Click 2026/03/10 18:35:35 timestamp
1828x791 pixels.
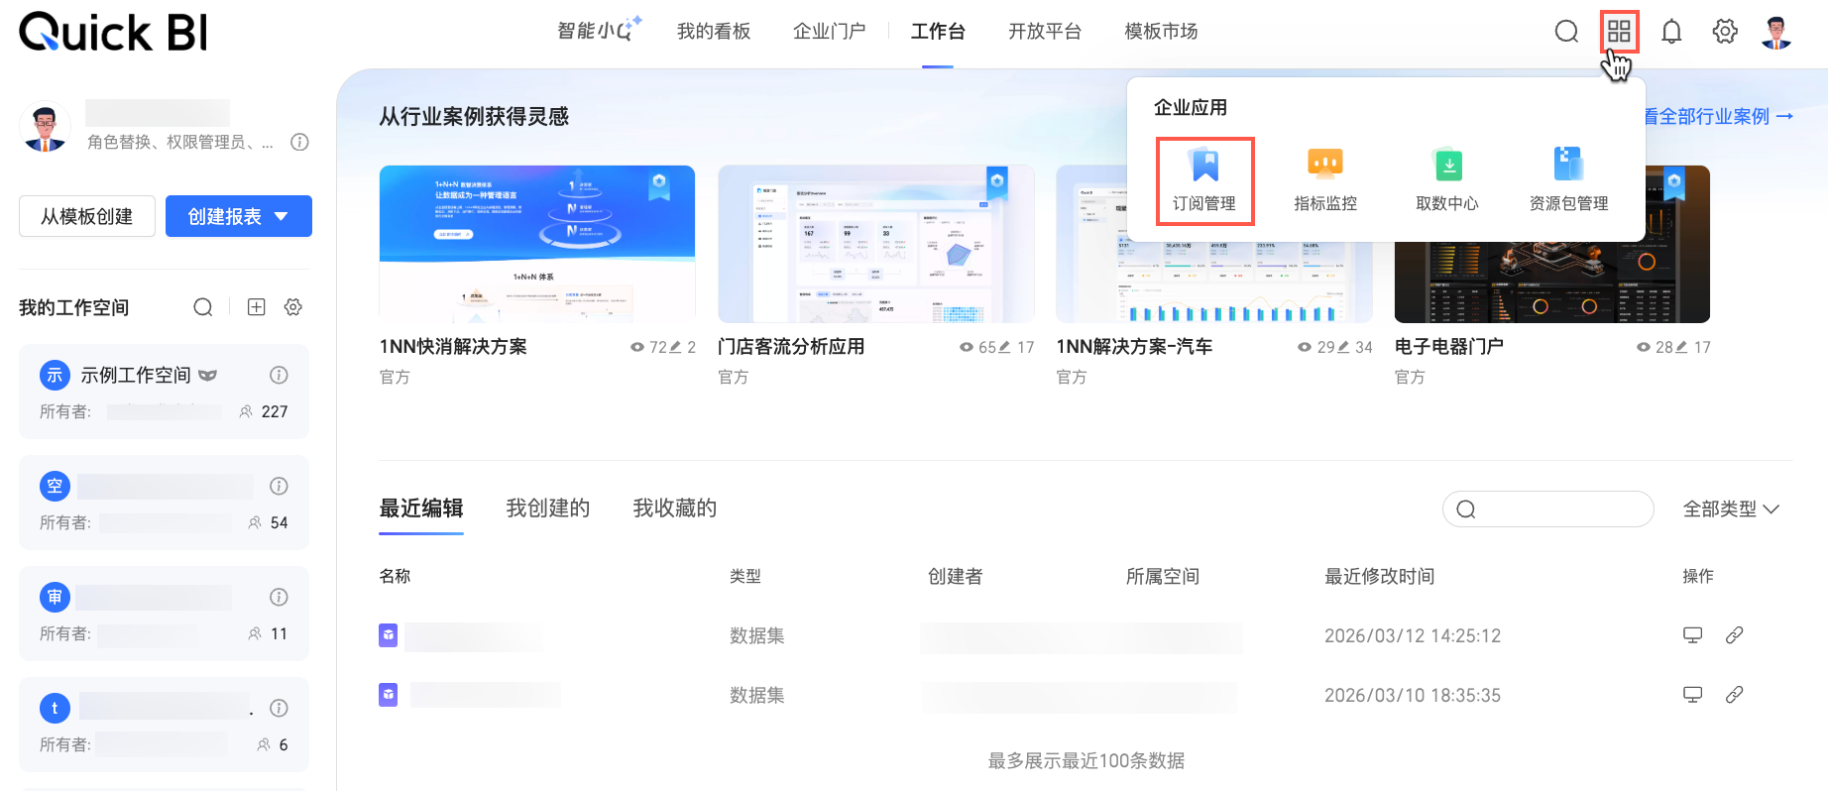1413,695
